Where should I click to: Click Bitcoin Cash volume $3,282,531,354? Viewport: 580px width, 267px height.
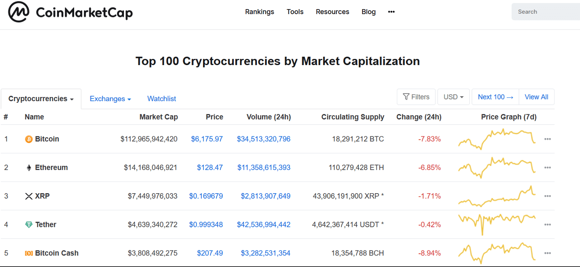[266, 253]
